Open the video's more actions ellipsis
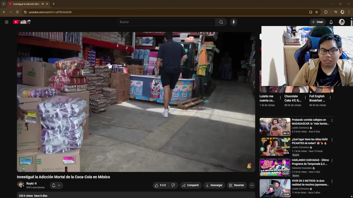Image resolution: width=353 pixels, height=198 pixels. point(252,185)
